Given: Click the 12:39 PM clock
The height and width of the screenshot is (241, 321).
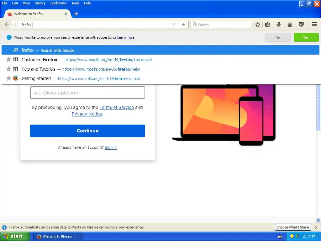Looking at the screenshot, I should tap(309, 237).
